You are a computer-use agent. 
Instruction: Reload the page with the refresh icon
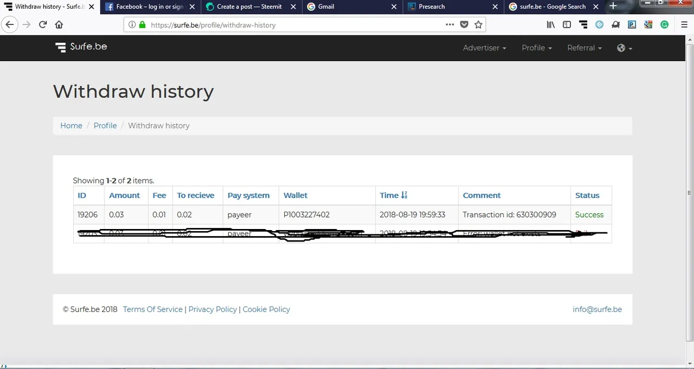(42, 24)
